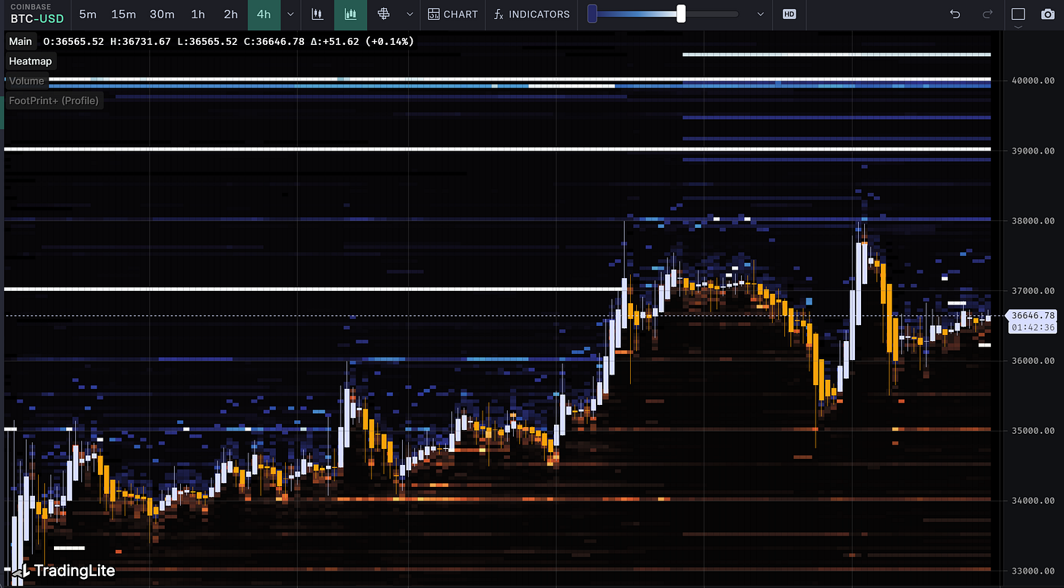Select the crosshair cursor tool icon
Screen dimensions: 1064x588
click(384, 14)
